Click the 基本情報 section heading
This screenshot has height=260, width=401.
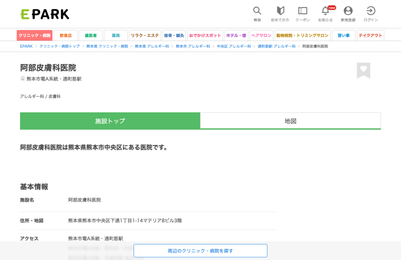click(34, 187)
